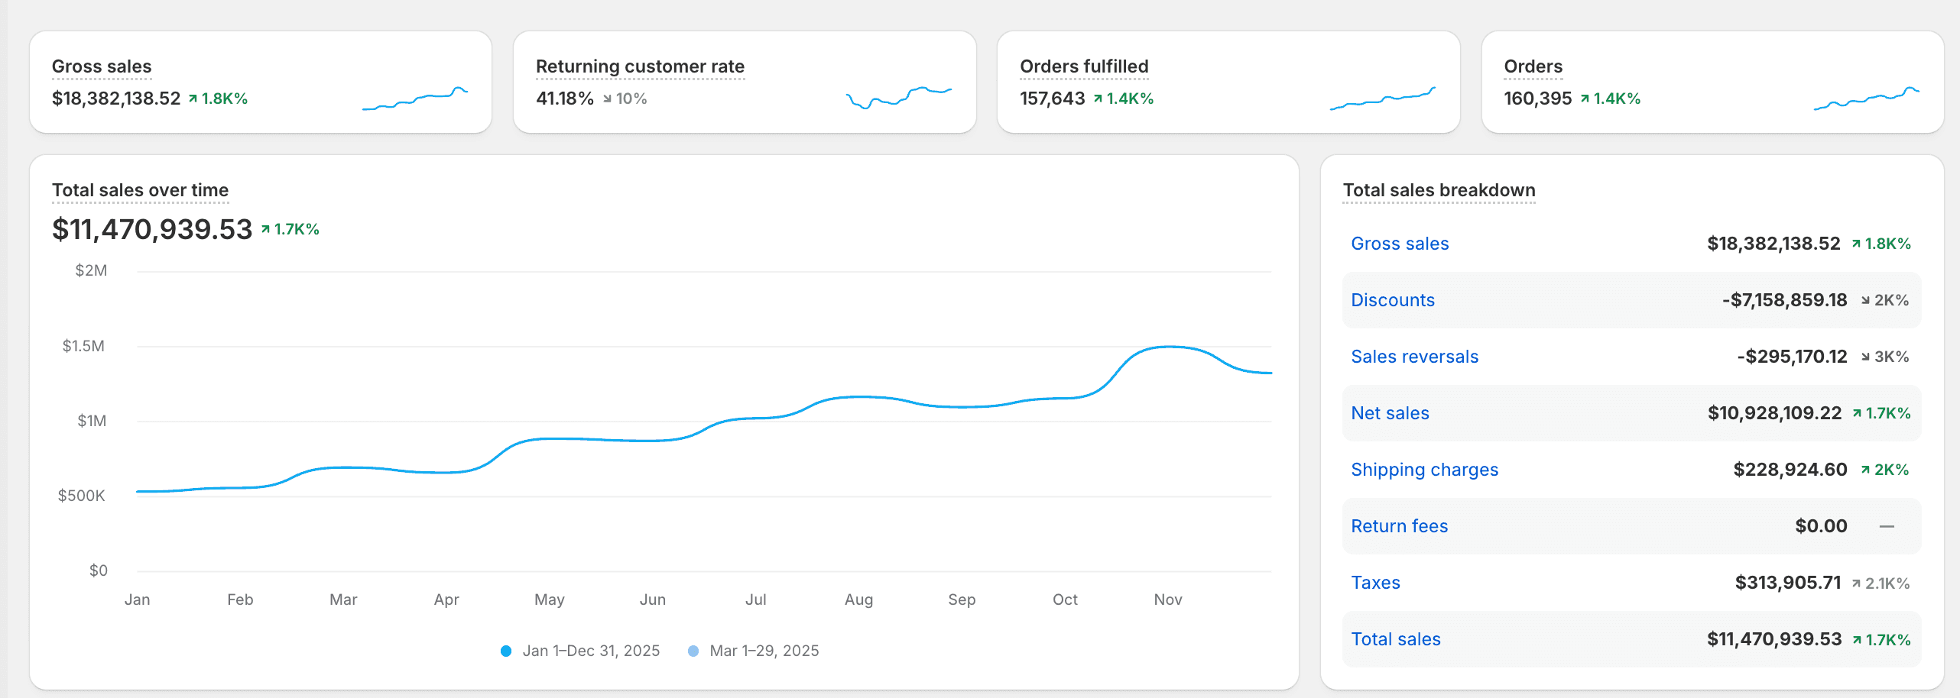Toggle the Mar 1–29, 2025 legend dot
1960x698 pixels.
(693, 651)
